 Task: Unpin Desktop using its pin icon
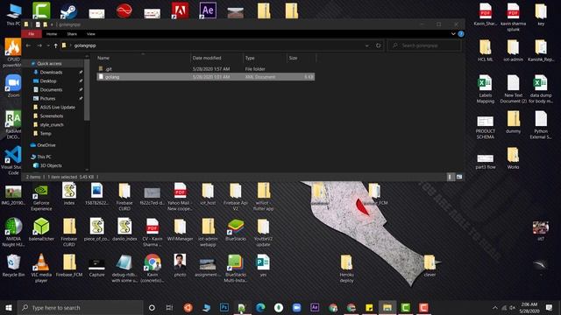(x=81, y=81)
